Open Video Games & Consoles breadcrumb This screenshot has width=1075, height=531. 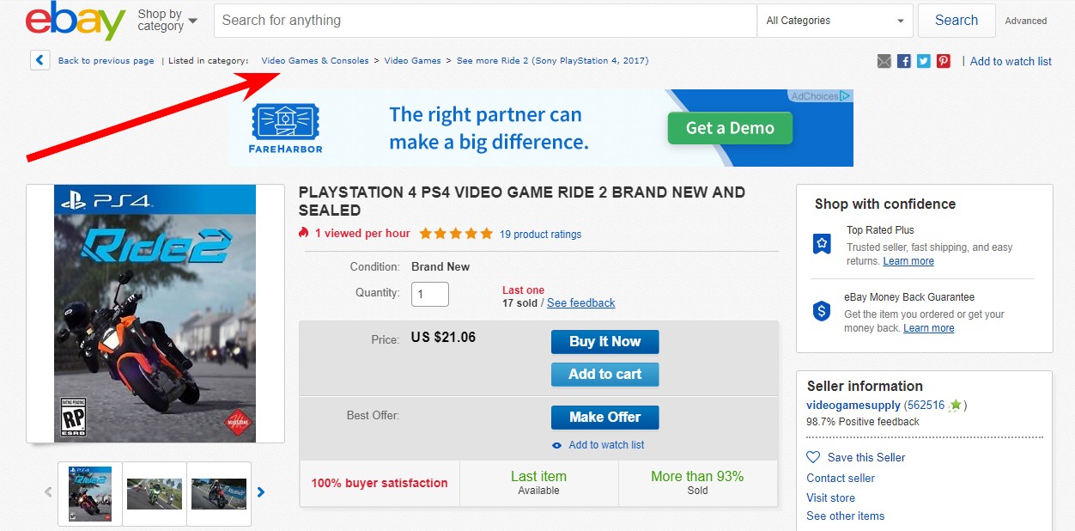pyautogui.click(x=315, y=61)
